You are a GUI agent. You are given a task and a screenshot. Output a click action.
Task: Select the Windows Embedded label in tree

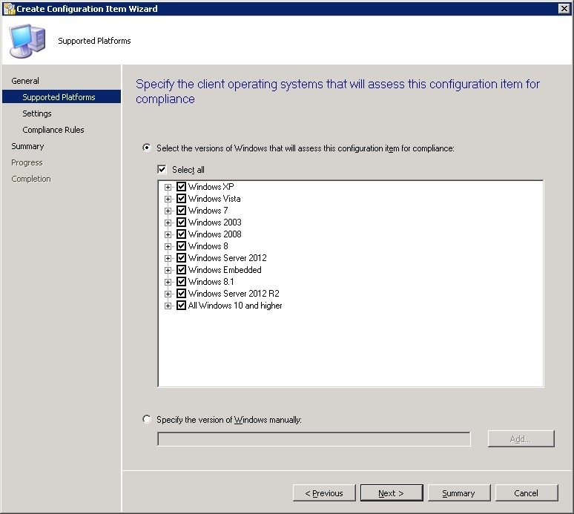click(x=225, y=269)
